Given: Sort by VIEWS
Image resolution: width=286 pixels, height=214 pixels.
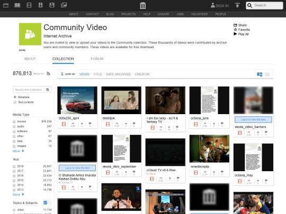Looking at the screenshot, I should (84, 75).
